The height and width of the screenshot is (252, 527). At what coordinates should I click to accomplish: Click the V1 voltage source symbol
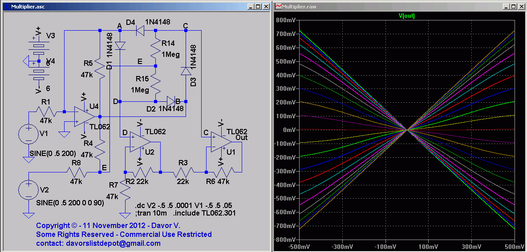[28, 134]
